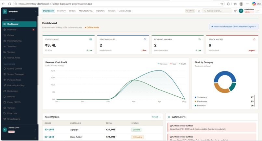Viewport: 262px width, 141px height.
Task: Click the Pick-Pack-Ship send icon
Action: [5, 85]
